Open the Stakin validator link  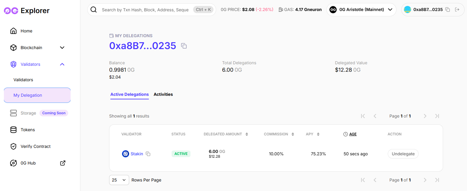pyautogui.click(x=137, y=154)
